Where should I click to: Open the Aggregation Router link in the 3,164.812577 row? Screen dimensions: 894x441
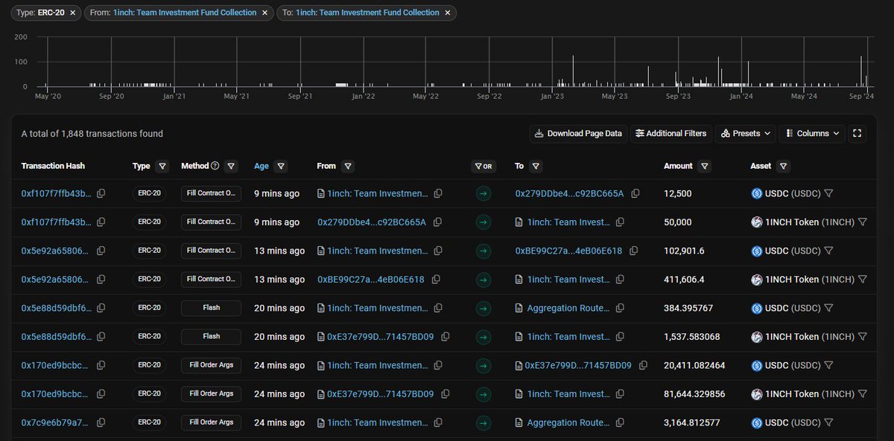(x=568, y=422)
